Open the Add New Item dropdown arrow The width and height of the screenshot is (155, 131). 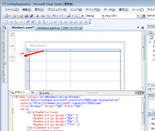(17, 16)
